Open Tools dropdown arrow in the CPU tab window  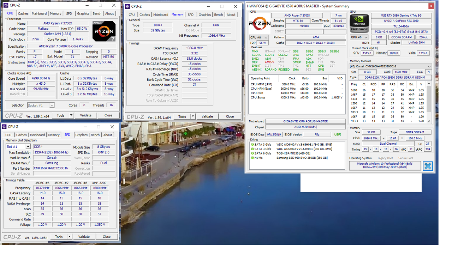tap(71, 115)
